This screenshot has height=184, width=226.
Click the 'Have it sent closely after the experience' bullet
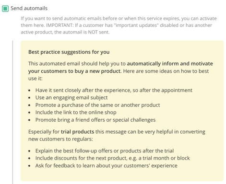[114, 90]
